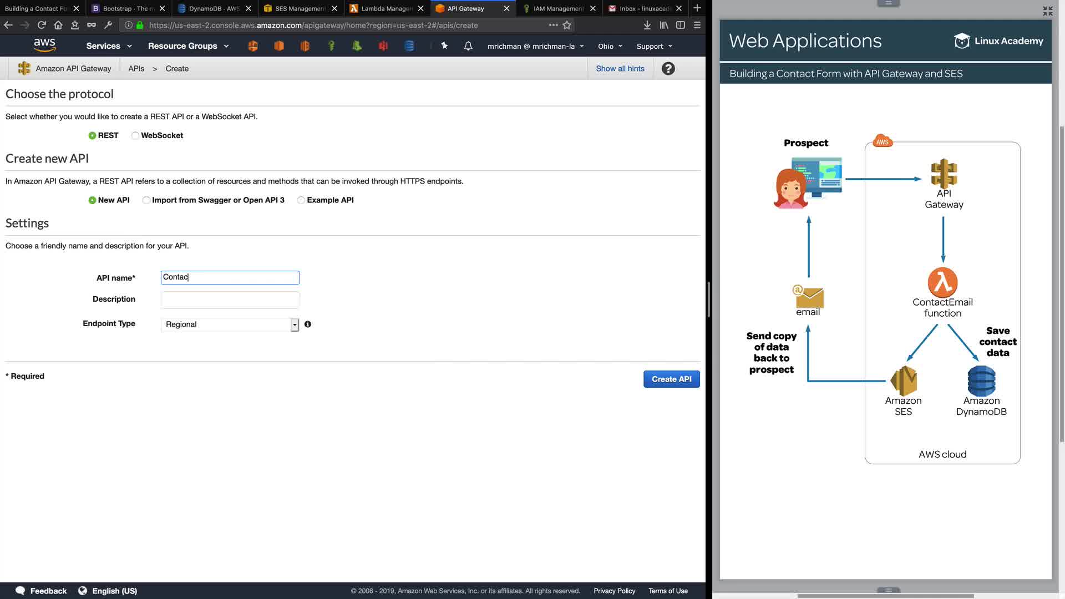1065x599 pixels.
Task: Click the help question mark icon
Action: [x=668, y=68]
